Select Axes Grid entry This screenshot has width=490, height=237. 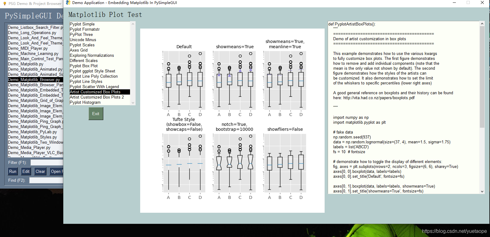pos(100,50)
